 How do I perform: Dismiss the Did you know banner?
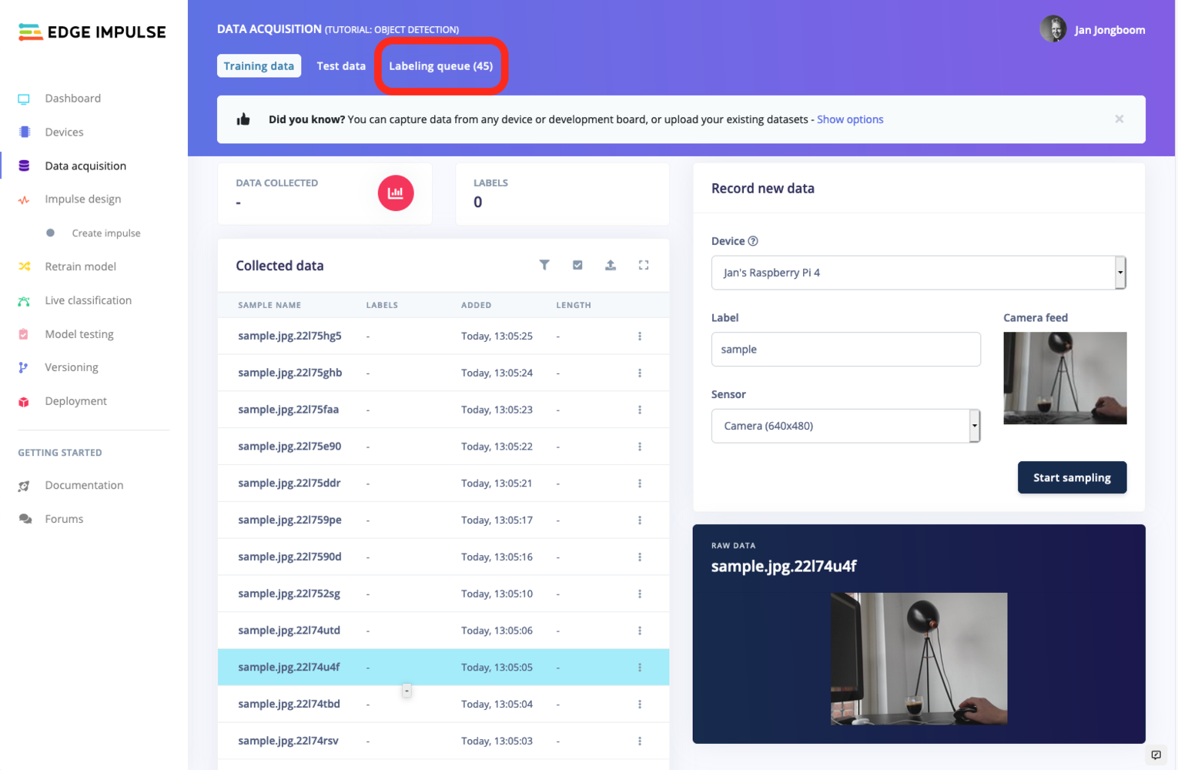tap(1119, 119)
